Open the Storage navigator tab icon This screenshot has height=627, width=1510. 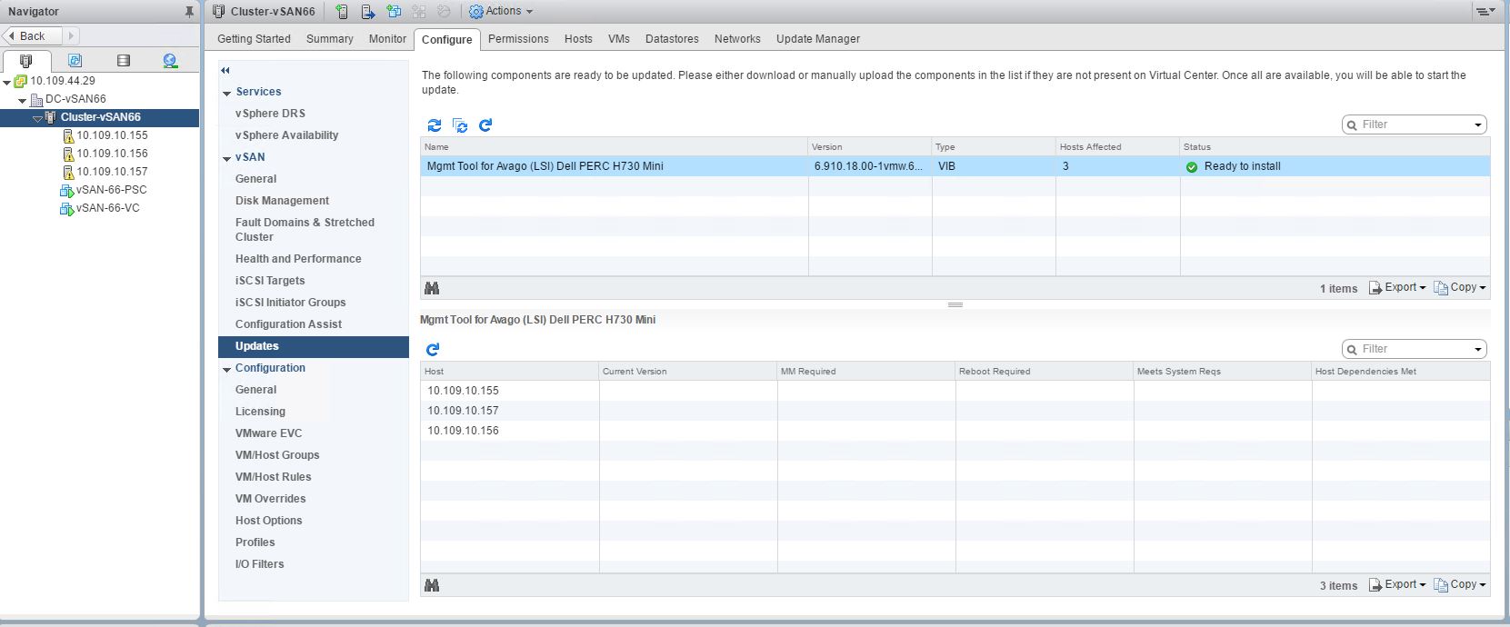[124, 61]
